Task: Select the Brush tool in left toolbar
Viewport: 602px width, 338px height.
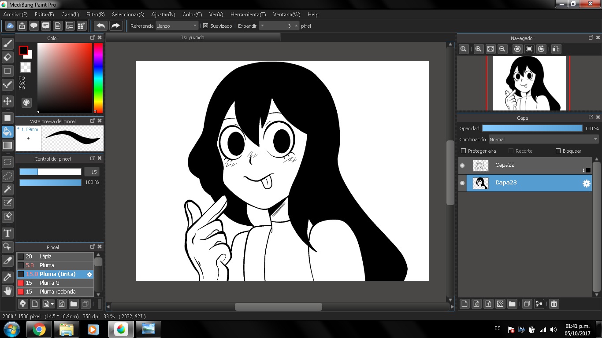Action: point(7,44)
